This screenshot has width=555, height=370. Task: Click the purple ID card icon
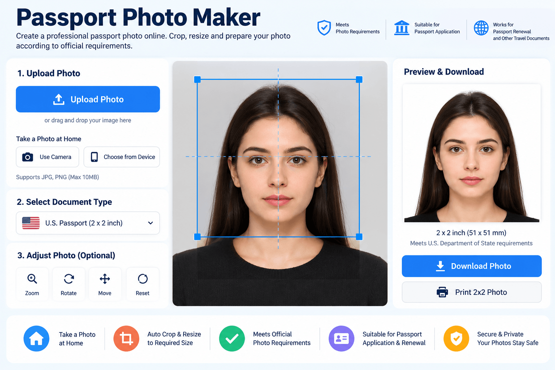[x=341, y=339]
